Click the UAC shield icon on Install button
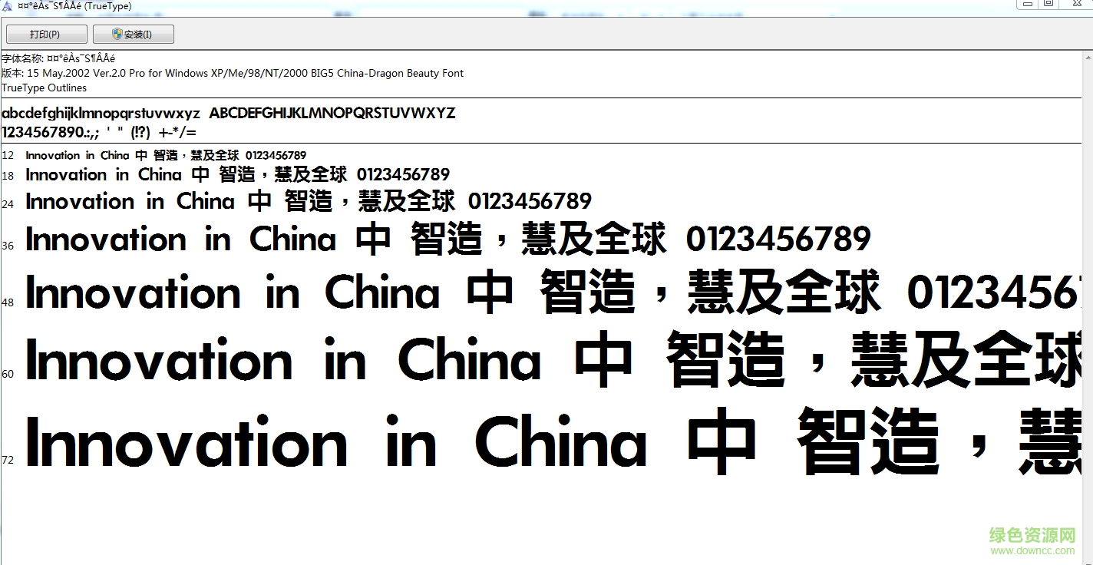This screenshot has width=1093, height=565. point(117,35)
